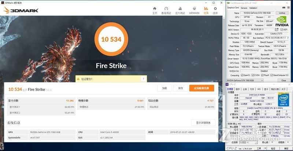Open the VRMARK section icon
The width and height of the screenshot is (293, 151).
pos(194,8)
